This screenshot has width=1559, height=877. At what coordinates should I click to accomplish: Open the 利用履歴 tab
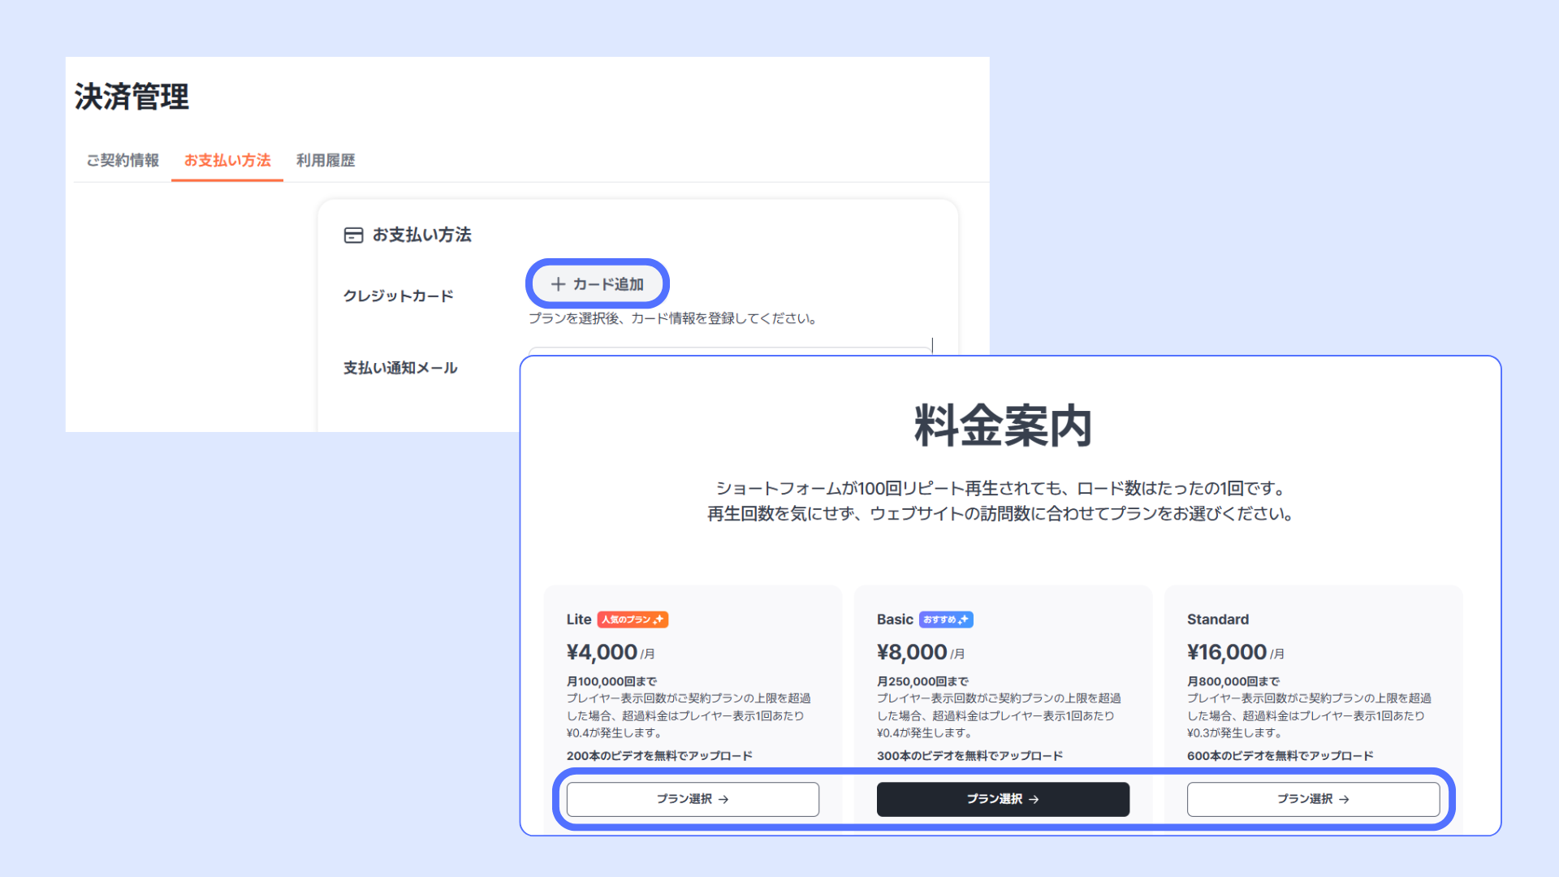[326, 160]
